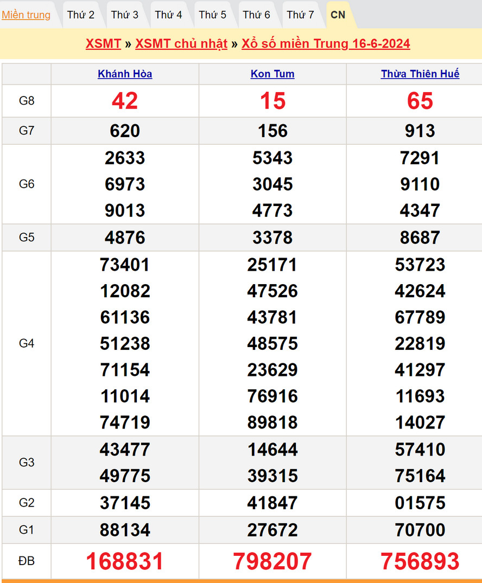Select the Thứ 3 tab
482x583 pixels.
(x=125, y=15)
